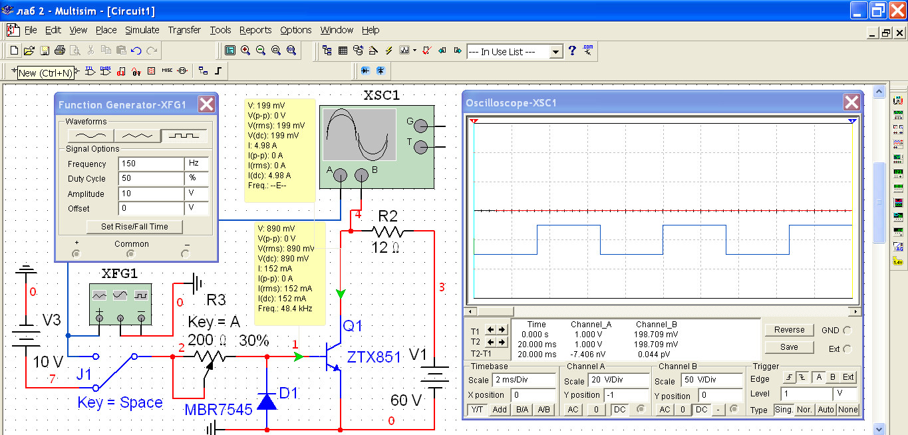Place a TTL component from the toolbar
This screenshot has height=435, width=908.
pos(90,70)
